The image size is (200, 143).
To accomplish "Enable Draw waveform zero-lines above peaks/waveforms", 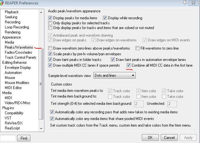I will (x=50, y=48).
